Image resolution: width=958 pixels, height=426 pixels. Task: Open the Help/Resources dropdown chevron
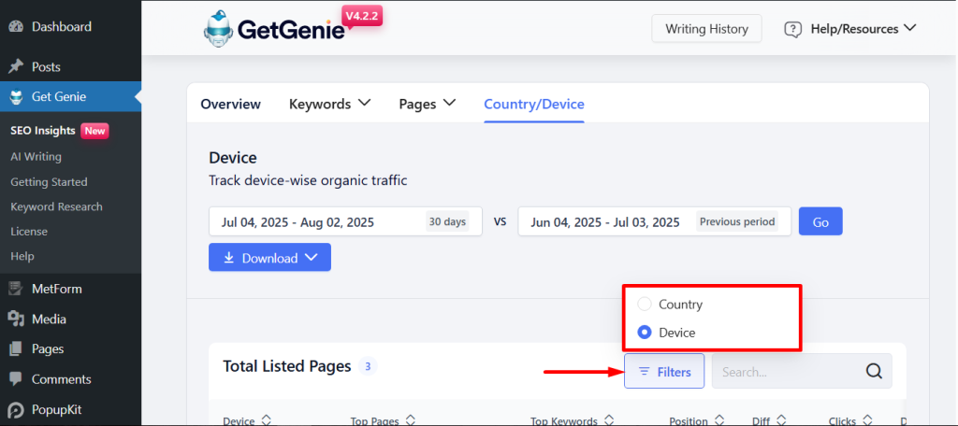909,28
